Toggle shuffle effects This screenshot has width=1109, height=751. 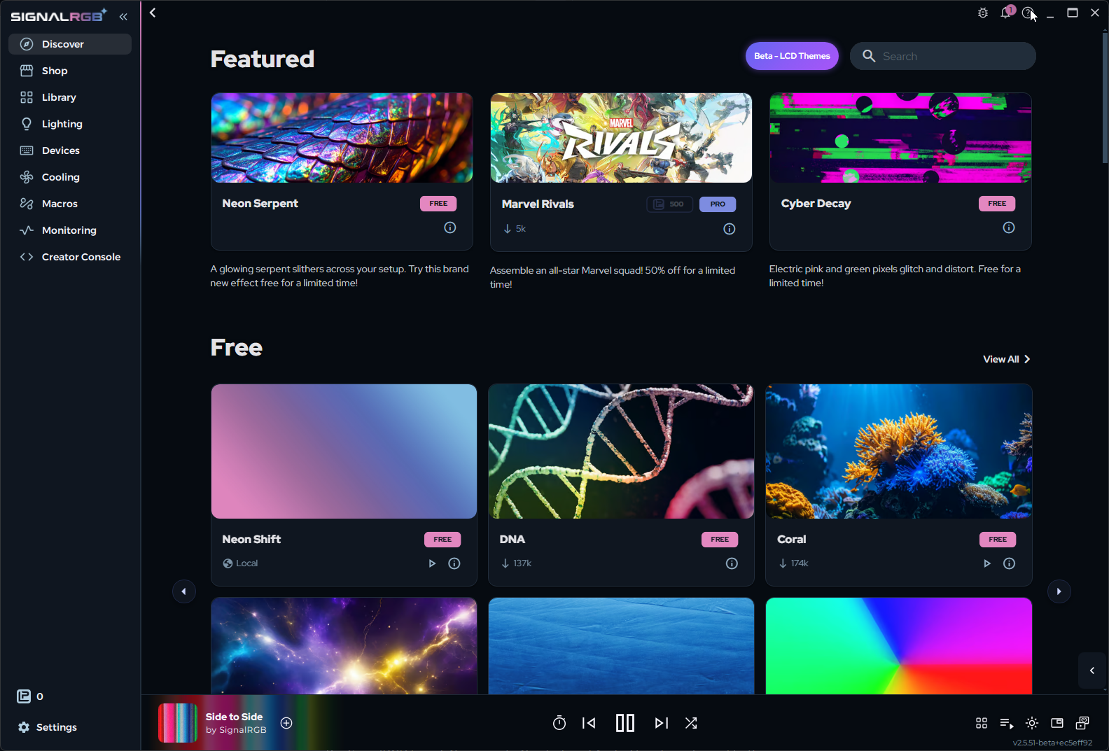[x=691, y=723]
